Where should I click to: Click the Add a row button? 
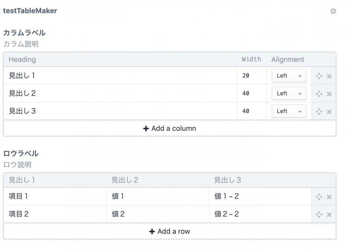[170, 231]
